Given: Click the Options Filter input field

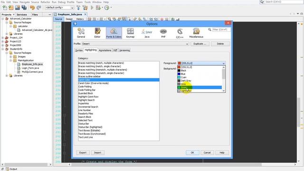Looking at the screenshot, I should click(x=221, y=29).
